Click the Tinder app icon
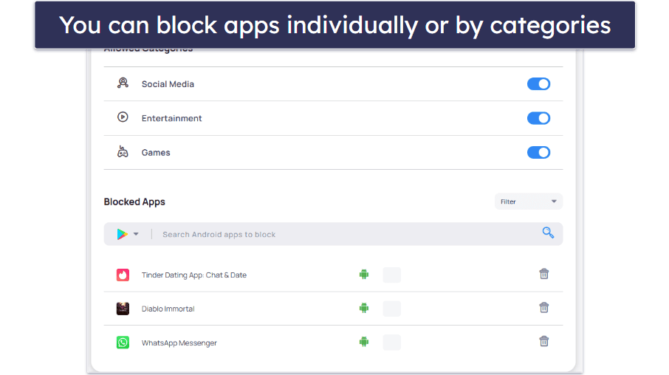Screen dimensions: 669x375 (123, 275)
